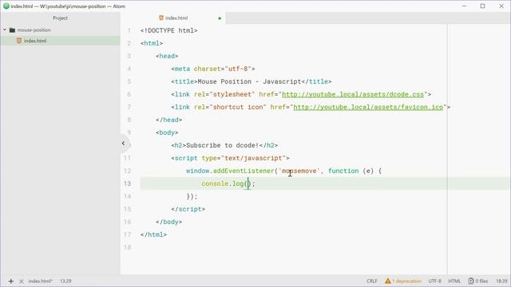Click the <!DOCTYPE html> text
Screen dimensions: 511x287
pos(168,30)
